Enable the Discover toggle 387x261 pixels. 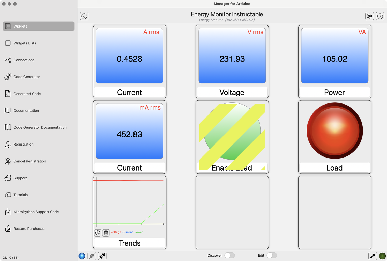point(229,255)
